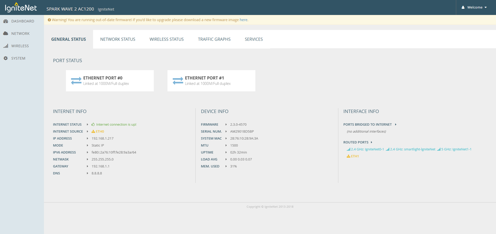Select the Wireless Status tab
The image size is (496, 234).
[166, 39]
